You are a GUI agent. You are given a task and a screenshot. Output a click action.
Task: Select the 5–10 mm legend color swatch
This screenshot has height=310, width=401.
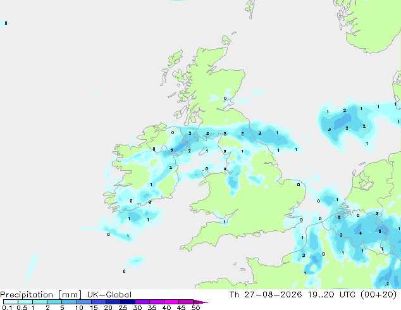(69, 302)
